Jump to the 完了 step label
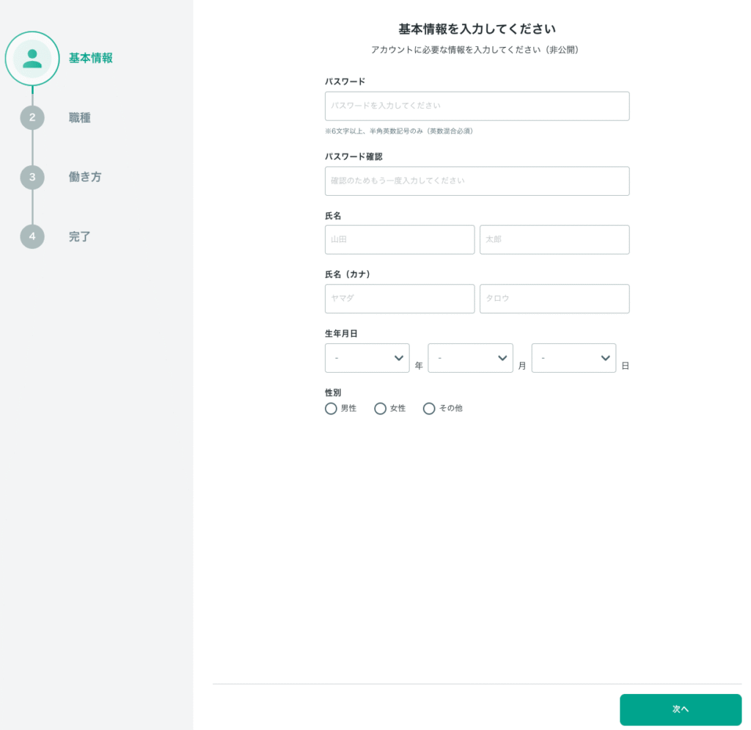 pyautogui.click(x=80, y=236)
